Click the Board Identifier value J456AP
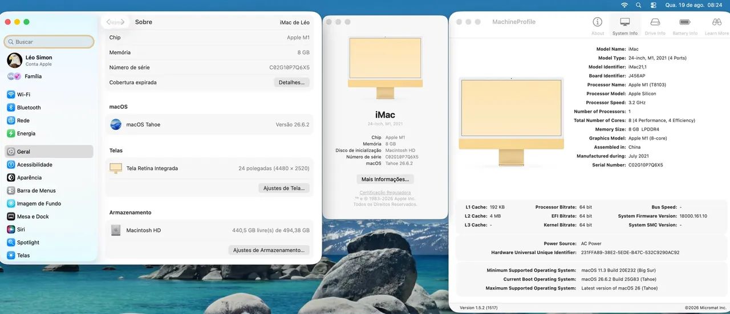The height and width of the screenshot is (314, 730). (x=637, y=76)
